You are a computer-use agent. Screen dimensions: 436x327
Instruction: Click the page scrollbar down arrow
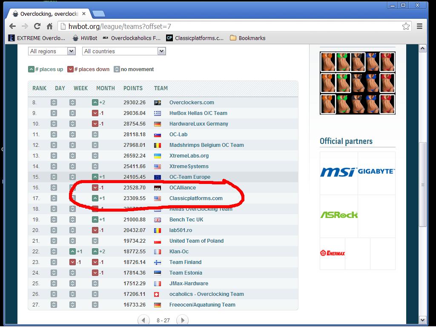pyautogui.click(x=422, y=320)
